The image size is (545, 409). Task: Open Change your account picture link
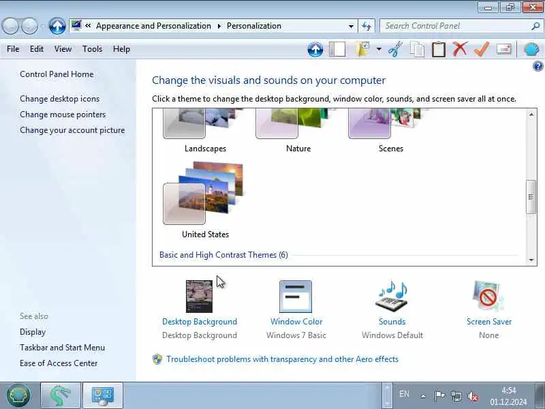tap(72, 130)
